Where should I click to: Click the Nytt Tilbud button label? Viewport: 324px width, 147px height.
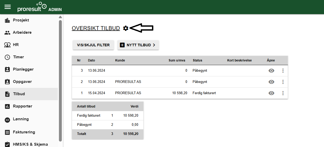click(139, 45)
